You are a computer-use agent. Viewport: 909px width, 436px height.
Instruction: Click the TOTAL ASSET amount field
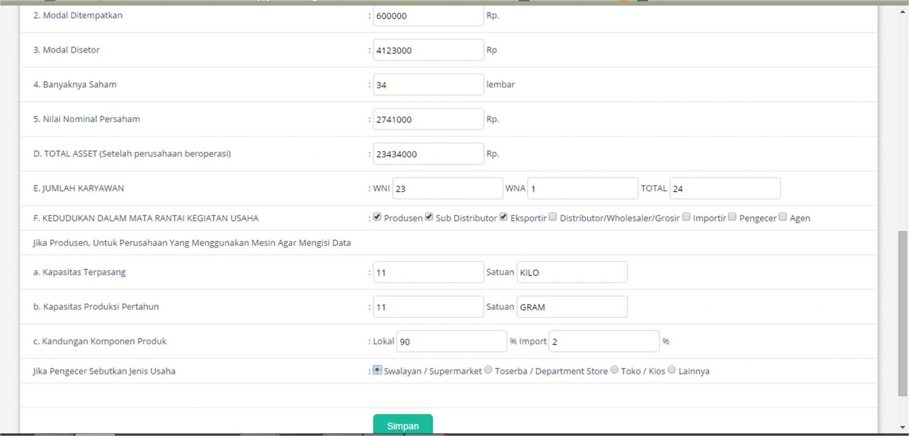click(428, 154)
